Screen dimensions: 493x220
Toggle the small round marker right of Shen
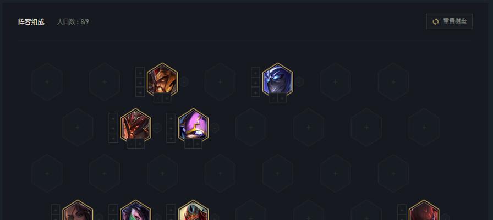pyautogui.click(x=299, y=82)
